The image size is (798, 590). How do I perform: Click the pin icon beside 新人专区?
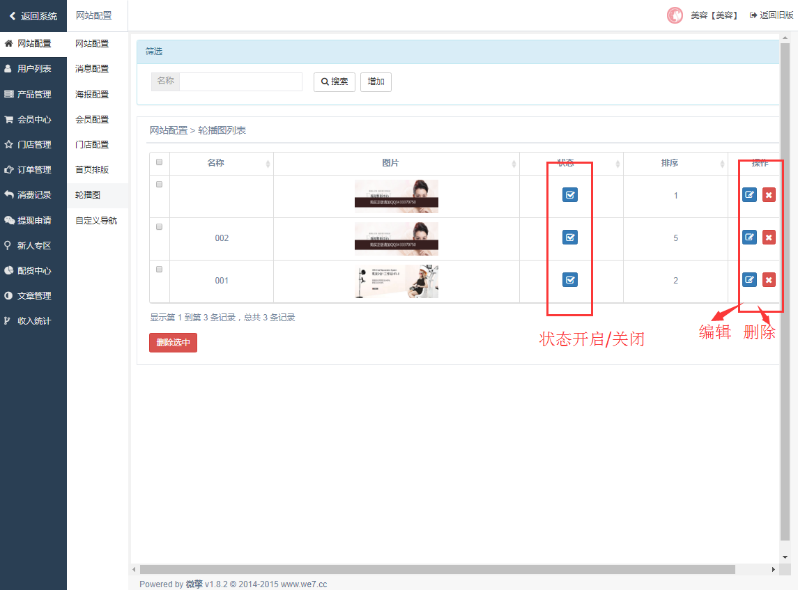tap(8, 245)
